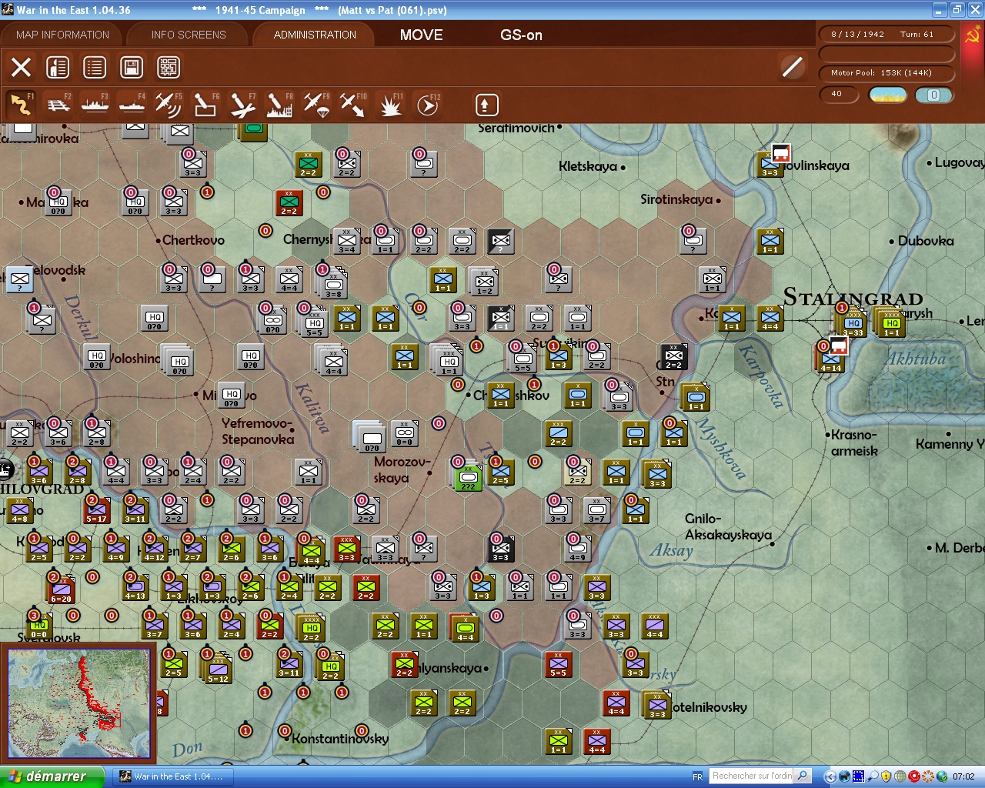Click the Serafimovich town label
This screenshot has width=985, height=788.
516,128
